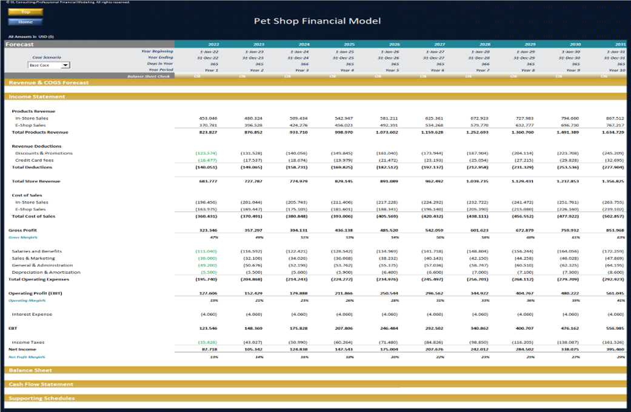The image size is (631, 412).
Task: Expand the Revenue & COGS Forecast section
Action: pos(315,82)
